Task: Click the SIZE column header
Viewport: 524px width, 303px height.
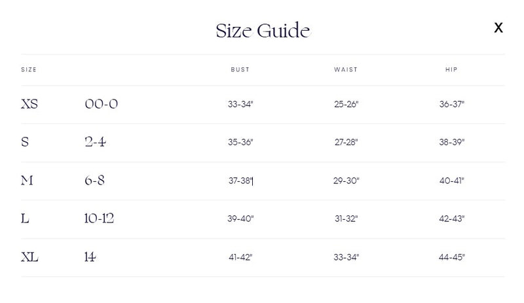Action: pyautogui.click(x=29, y=69)
